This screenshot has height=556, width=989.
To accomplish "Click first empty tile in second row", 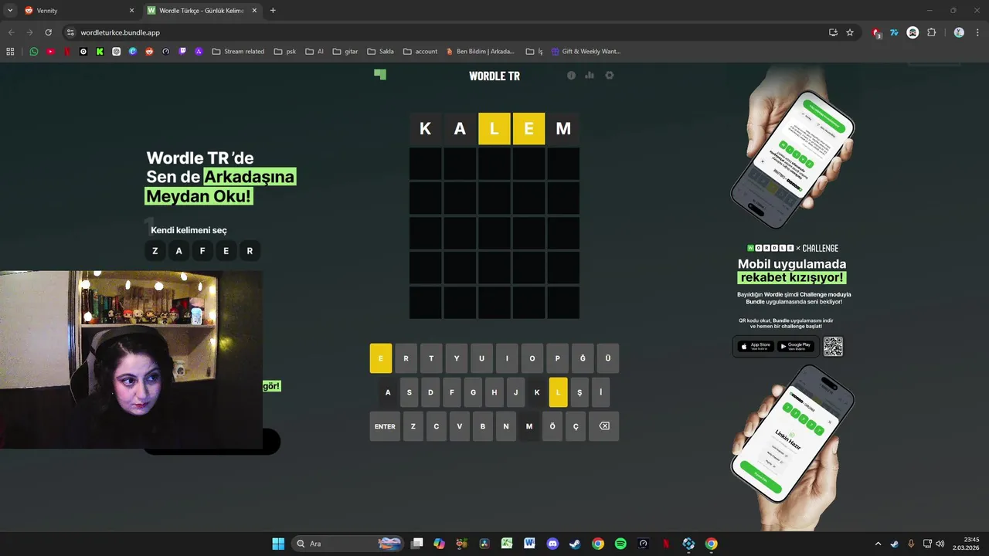I will coord(425,164).
